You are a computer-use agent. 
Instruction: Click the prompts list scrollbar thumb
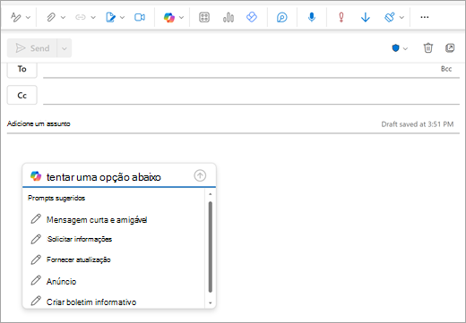(211, 247)
